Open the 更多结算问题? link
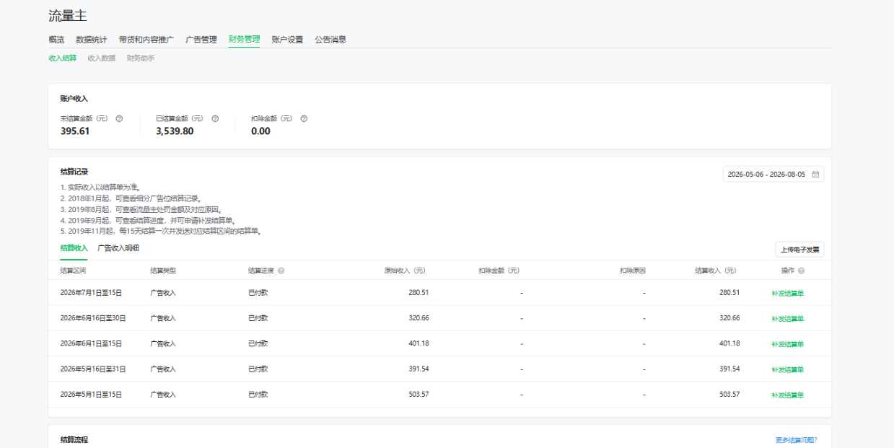The image size is (894, 448). tap(796, 440)
